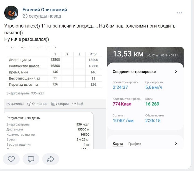Like the post with heart icon
The image size is (194, 171).
coord(11,159)
